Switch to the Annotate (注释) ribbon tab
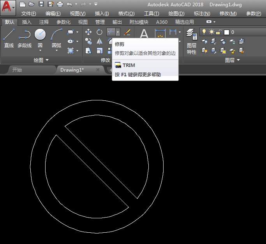266x244 pixels. pyautogui.click(x=44, y=22)
